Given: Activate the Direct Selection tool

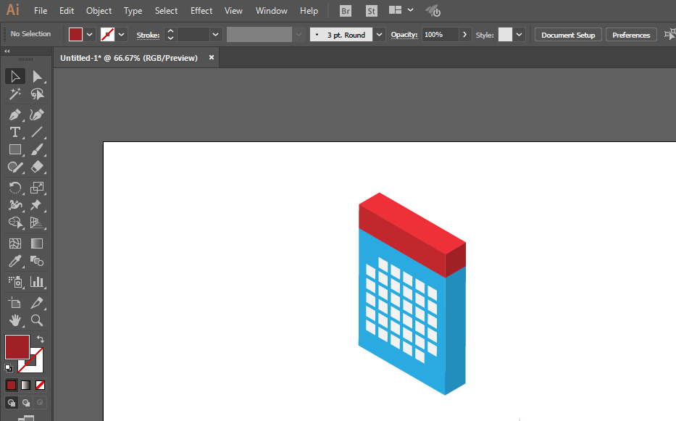Looking at the screenshot, I should [37, 77].
